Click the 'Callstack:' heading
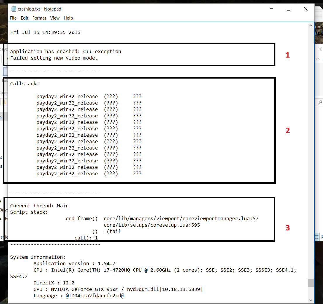Screen dimensions: 323x304 tap(25, 84)
